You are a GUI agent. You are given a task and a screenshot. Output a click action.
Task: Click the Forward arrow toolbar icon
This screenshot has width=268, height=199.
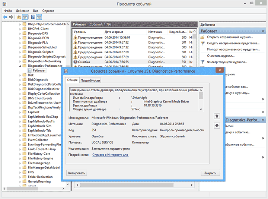[11, 17]
